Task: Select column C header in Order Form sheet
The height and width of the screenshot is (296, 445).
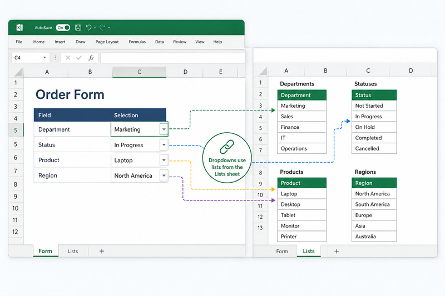Action: (x=139, y=72)
